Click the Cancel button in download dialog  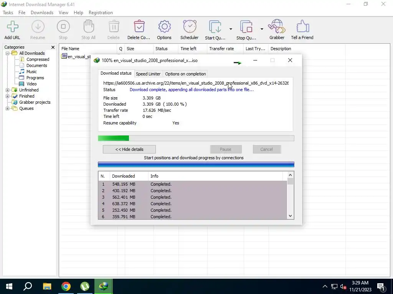(267, 149)
